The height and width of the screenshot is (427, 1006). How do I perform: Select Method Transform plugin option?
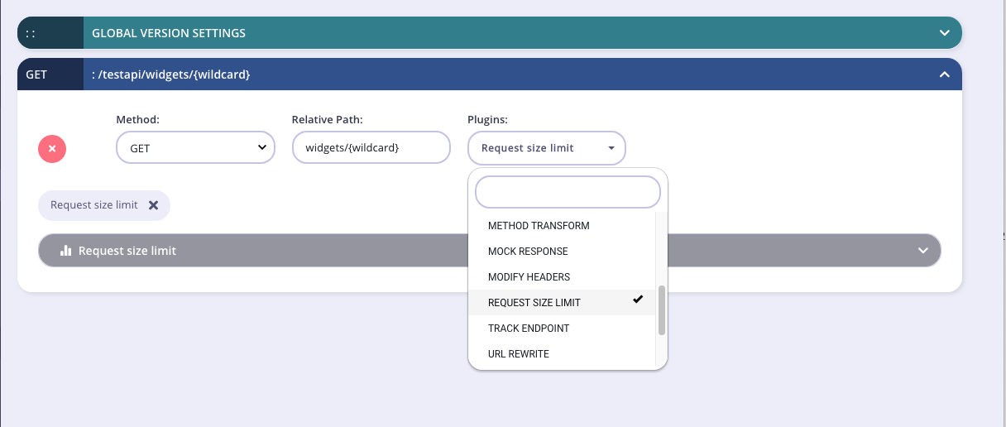539,226
